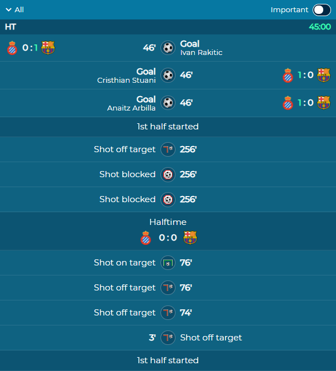Toggle the Important events switch
This screenshot has width=336, height=371.
click(322, 10)
